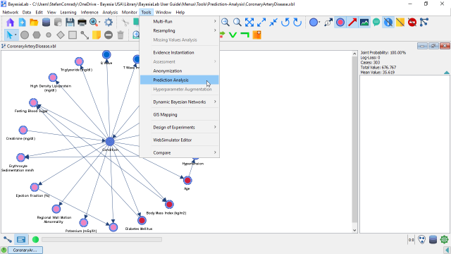Open the Learning menu in menu bar
The width and height of the screenshot is (451, 254).
click(68, 13)
